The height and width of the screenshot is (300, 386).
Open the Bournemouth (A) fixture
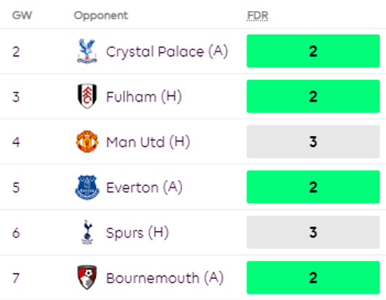click(165, 278)
